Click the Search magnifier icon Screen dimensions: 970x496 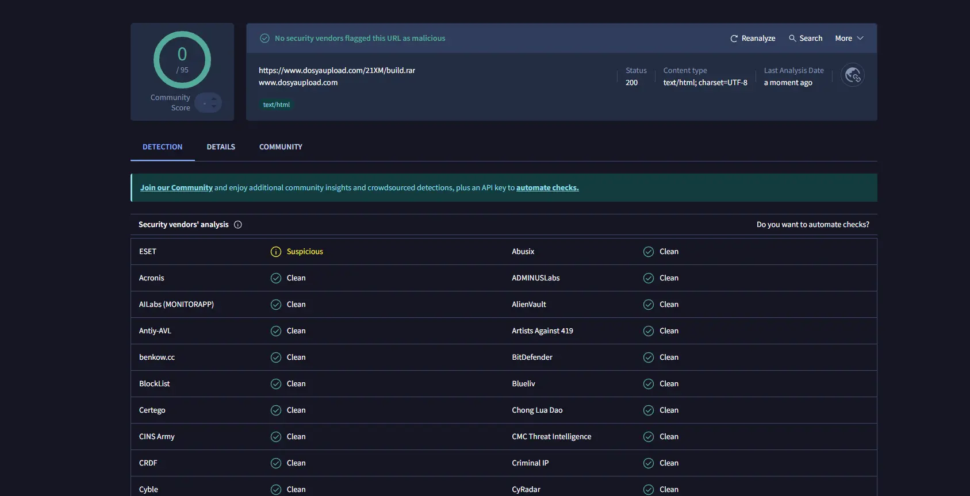(792, 39)
